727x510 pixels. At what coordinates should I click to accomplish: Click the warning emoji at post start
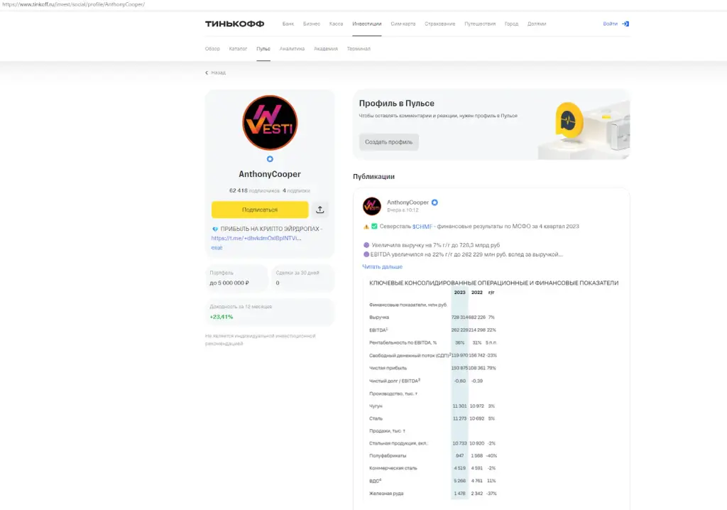366,227
